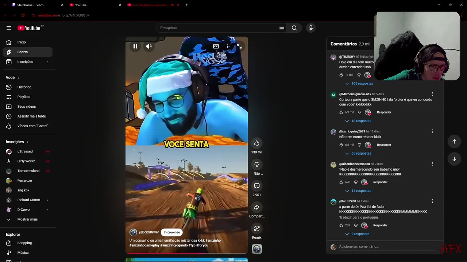467x262 pixels.
Task: Go to next Short with down arrow
Action: (454, 159)
